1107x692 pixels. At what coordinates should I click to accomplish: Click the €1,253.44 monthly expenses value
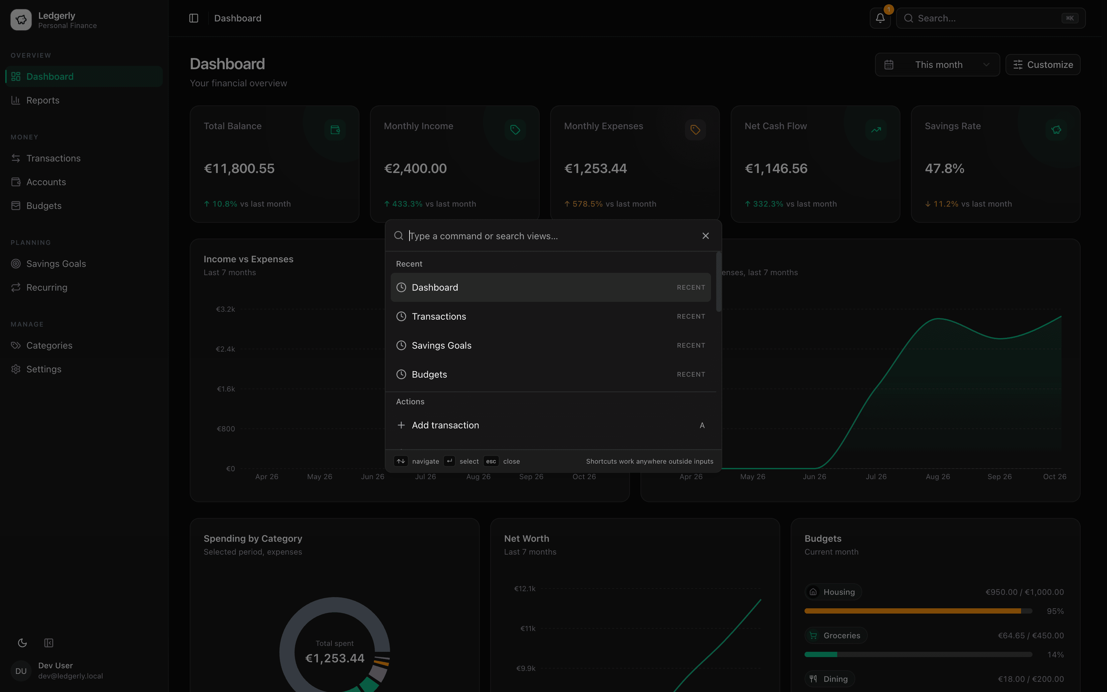coord(596,168)
